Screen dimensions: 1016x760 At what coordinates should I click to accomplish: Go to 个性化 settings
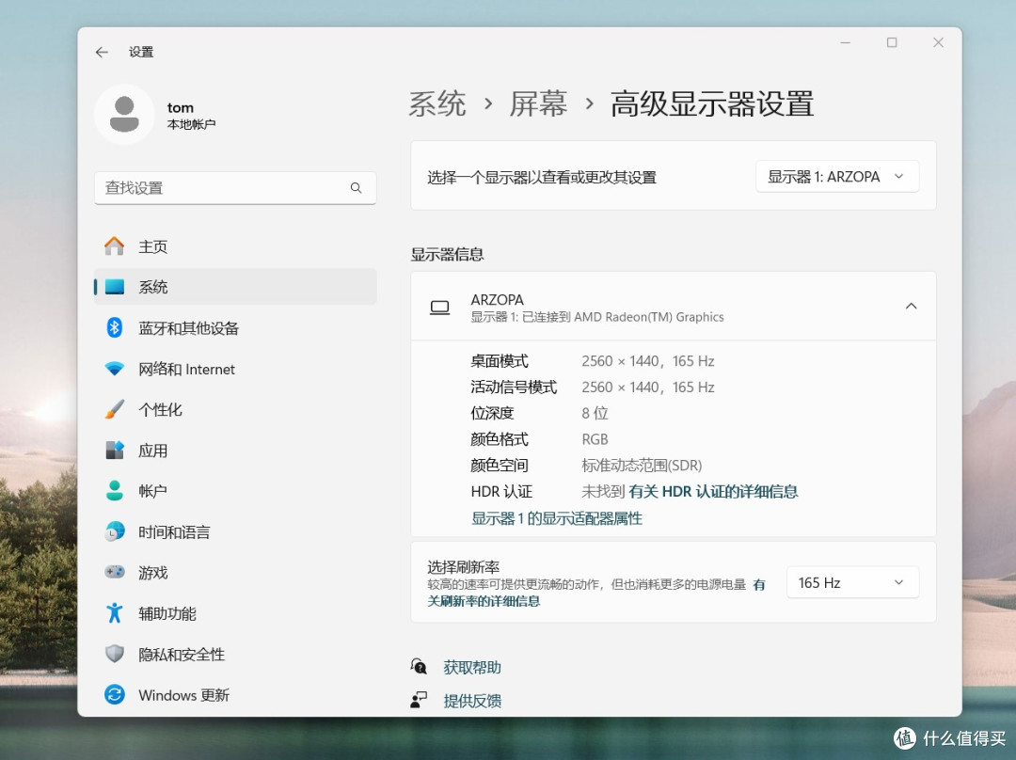click(235, 409)
